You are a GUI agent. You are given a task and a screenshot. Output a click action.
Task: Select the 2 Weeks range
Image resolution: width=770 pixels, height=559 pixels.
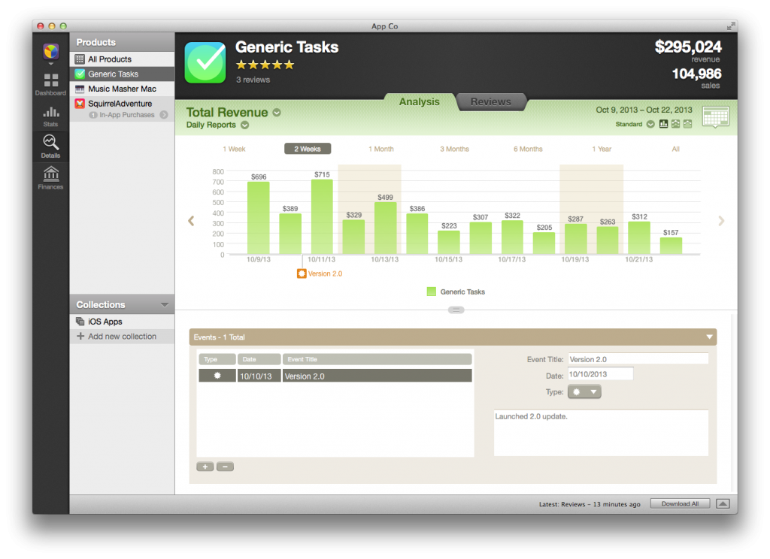coord(308,149)
